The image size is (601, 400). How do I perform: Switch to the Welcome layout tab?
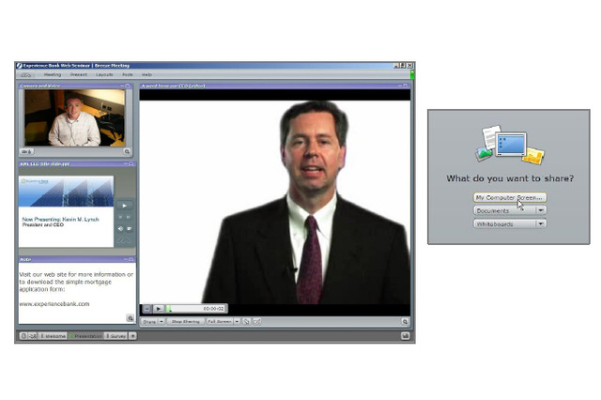click(54, 335)
